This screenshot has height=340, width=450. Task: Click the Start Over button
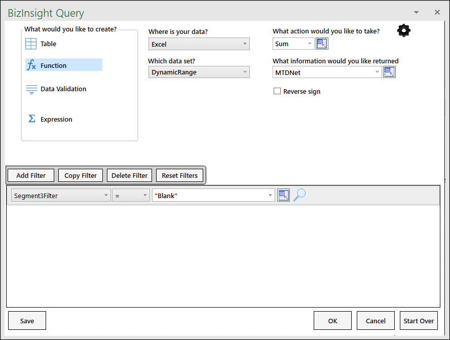point(419,320)
